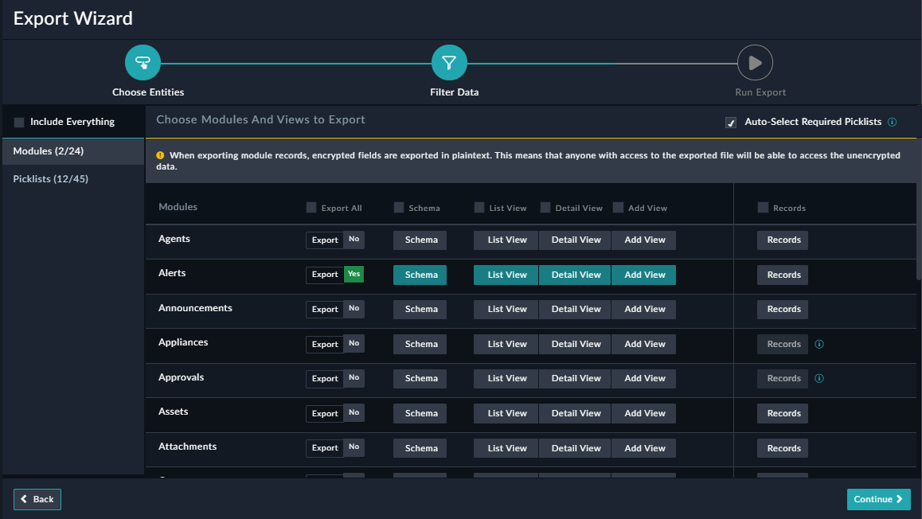Open info tooltip beside Auto-Select Required Picklists
Viewport: 922px width, 519px height.
(891, 122)
